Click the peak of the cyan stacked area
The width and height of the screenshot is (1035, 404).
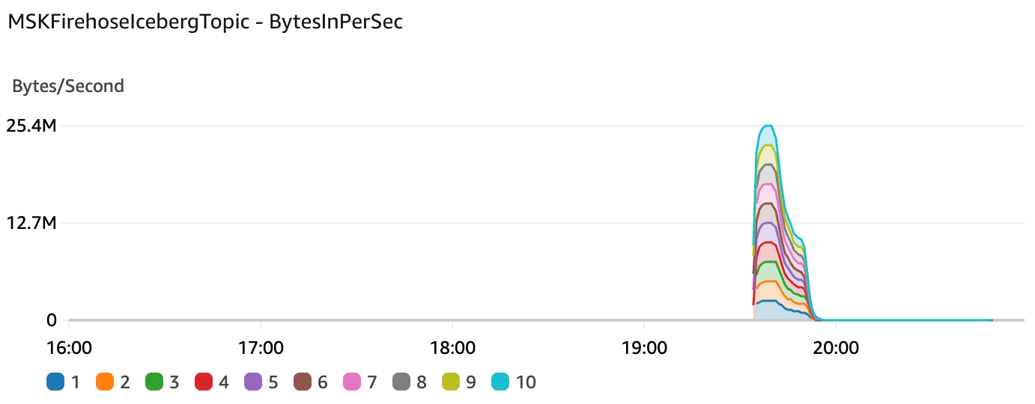click(766, 126)
